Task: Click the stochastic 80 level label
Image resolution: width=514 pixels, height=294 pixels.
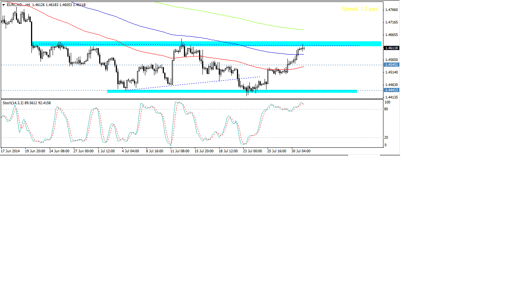Action: [x=386, y=109]
